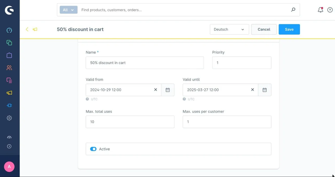Open the Customers sidebar icon
Image resolution: width=335 pixels, height=177 pixels.
(x=9, y=68)
